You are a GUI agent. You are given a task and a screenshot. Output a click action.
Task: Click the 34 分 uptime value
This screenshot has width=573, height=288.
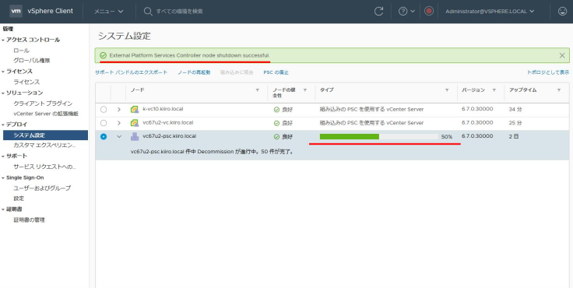[515, 109]
